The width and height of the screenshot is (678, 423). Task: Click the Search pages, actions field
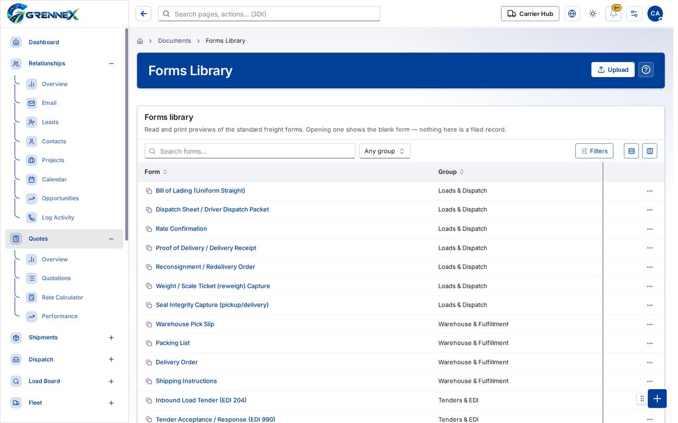(x=269, y=14)
